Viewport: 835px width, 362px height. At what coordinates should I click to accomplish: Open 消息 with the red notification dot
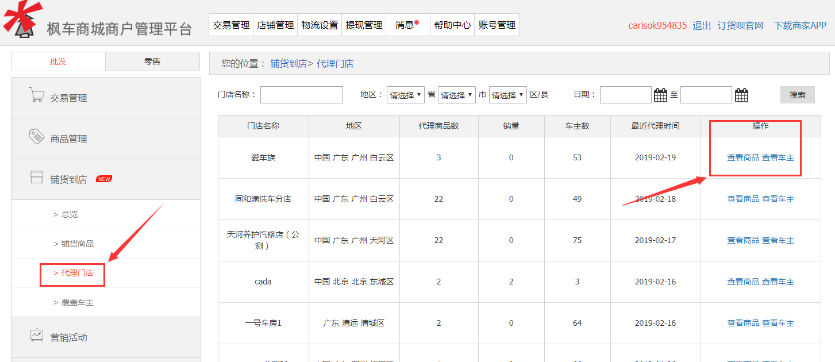tap(406, 24)
